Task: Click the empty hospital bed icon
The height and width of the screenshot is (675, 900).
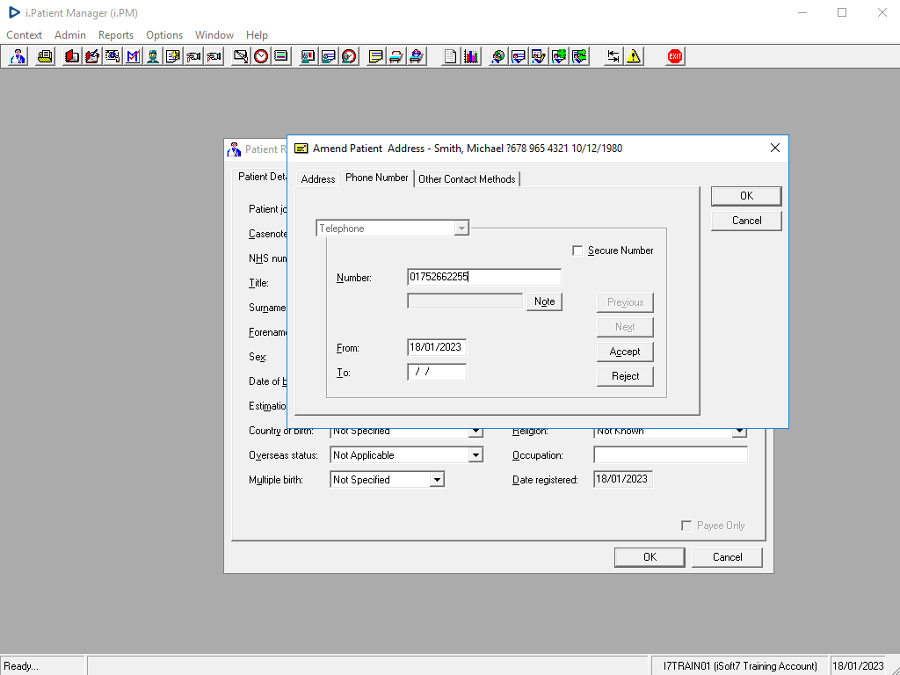Action: tap(396, 56)
